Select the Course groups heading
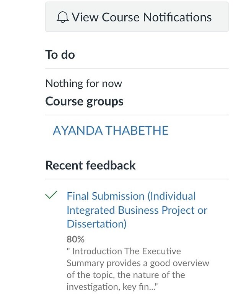 coord(84,101)
